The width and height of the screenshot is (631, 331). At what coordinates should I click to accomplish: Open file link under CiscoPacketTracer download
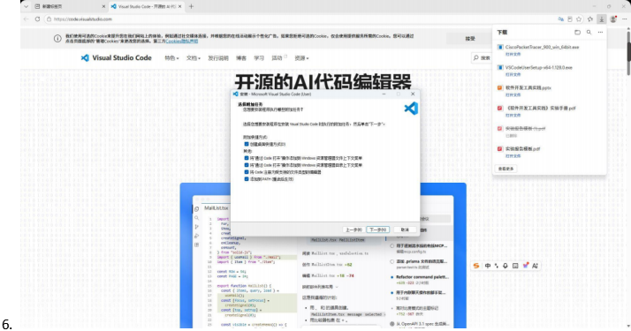pos(513,54)
